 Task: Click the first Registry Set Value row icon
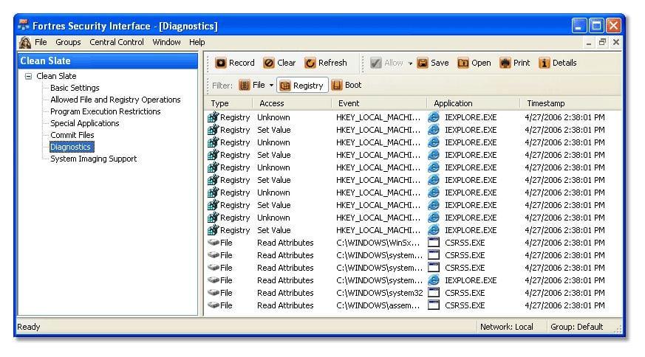[x=213, y=130]
